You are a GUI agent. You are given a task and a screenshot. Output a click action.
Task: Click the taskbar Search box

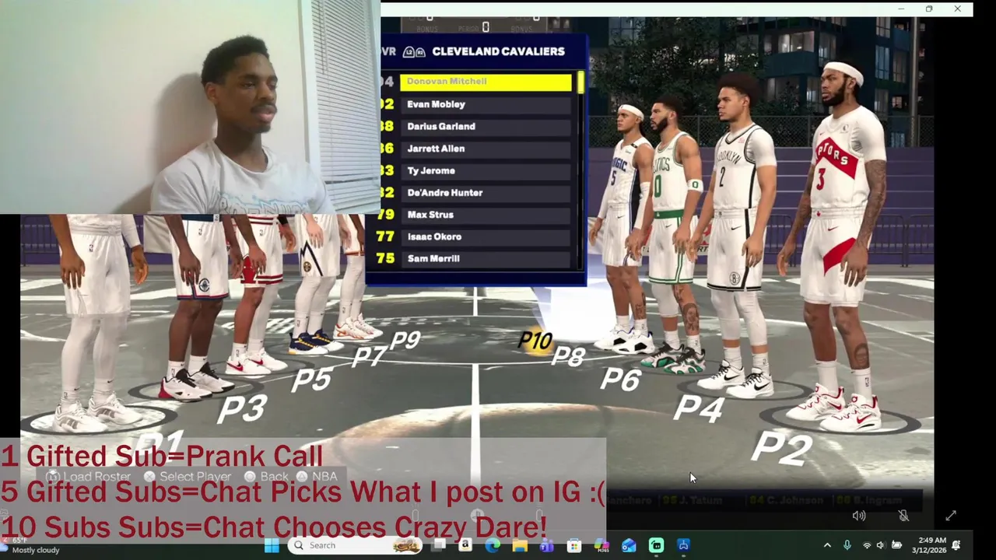click(x=355, y=546)
